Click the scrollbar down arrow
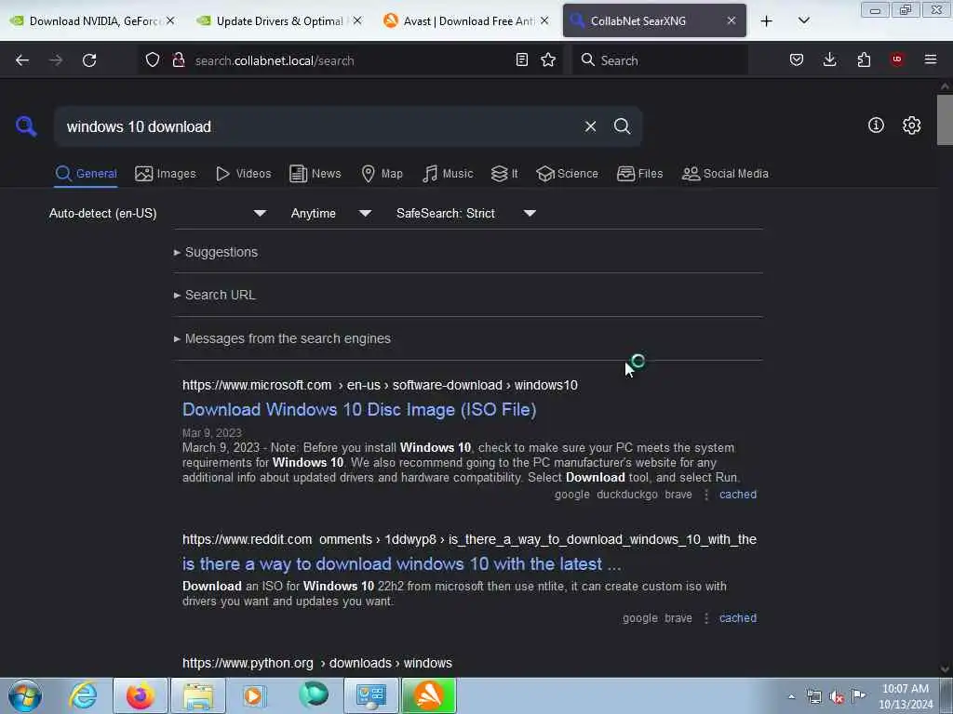This screenshot has height=714, width=953. [x=945, y=669]
